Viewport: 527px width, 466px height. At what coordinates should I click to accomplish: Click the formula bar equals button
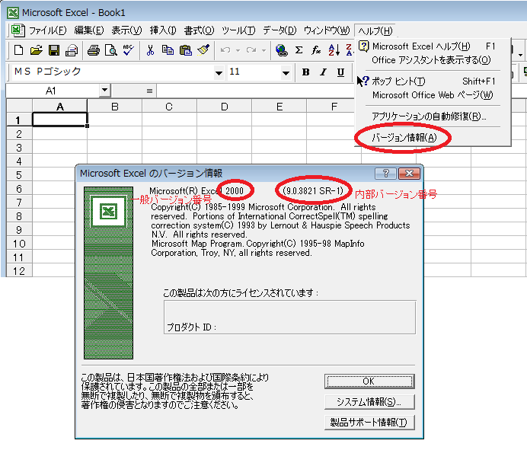pos(149,91)
